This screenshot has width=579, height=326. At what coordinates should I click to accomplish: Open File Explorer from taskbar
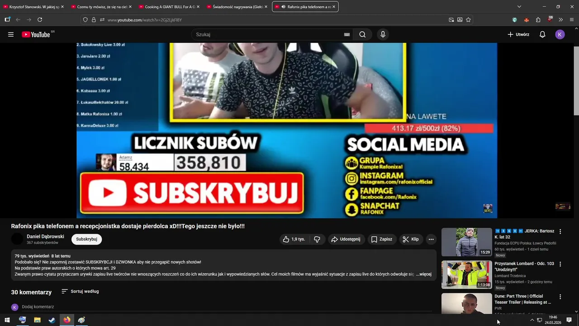point(37,320)
